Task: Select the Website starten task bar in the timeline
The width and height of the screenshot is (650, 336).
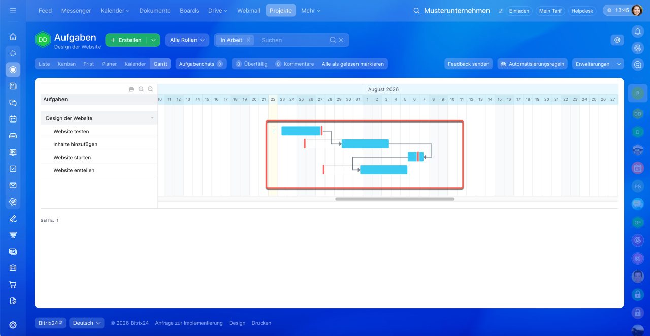Action: point(415,157)
